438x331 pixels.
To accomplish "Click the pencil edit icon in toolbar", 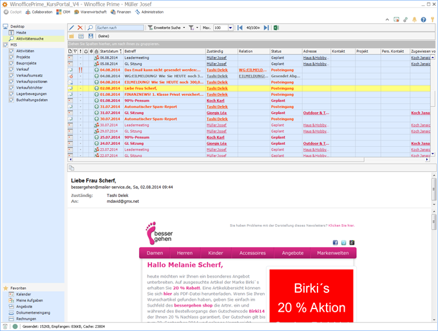I will 71,28.
